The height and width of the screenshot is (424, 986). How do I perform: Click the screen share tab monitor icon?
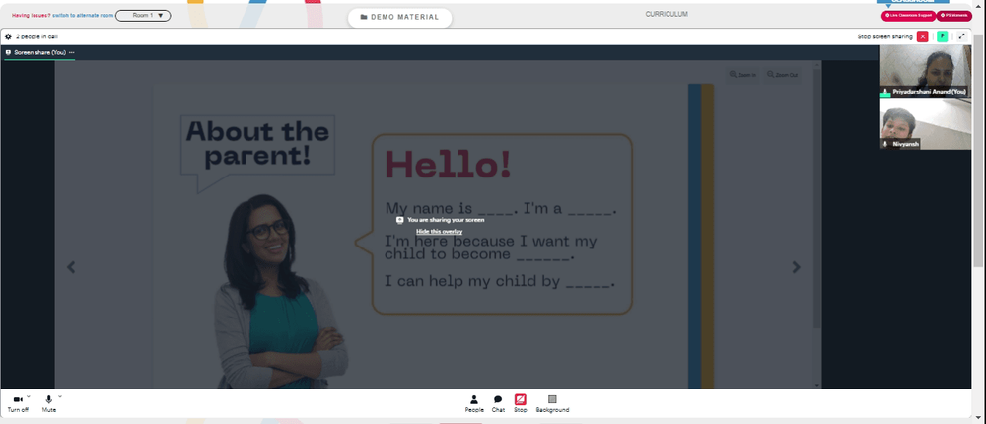8,53
